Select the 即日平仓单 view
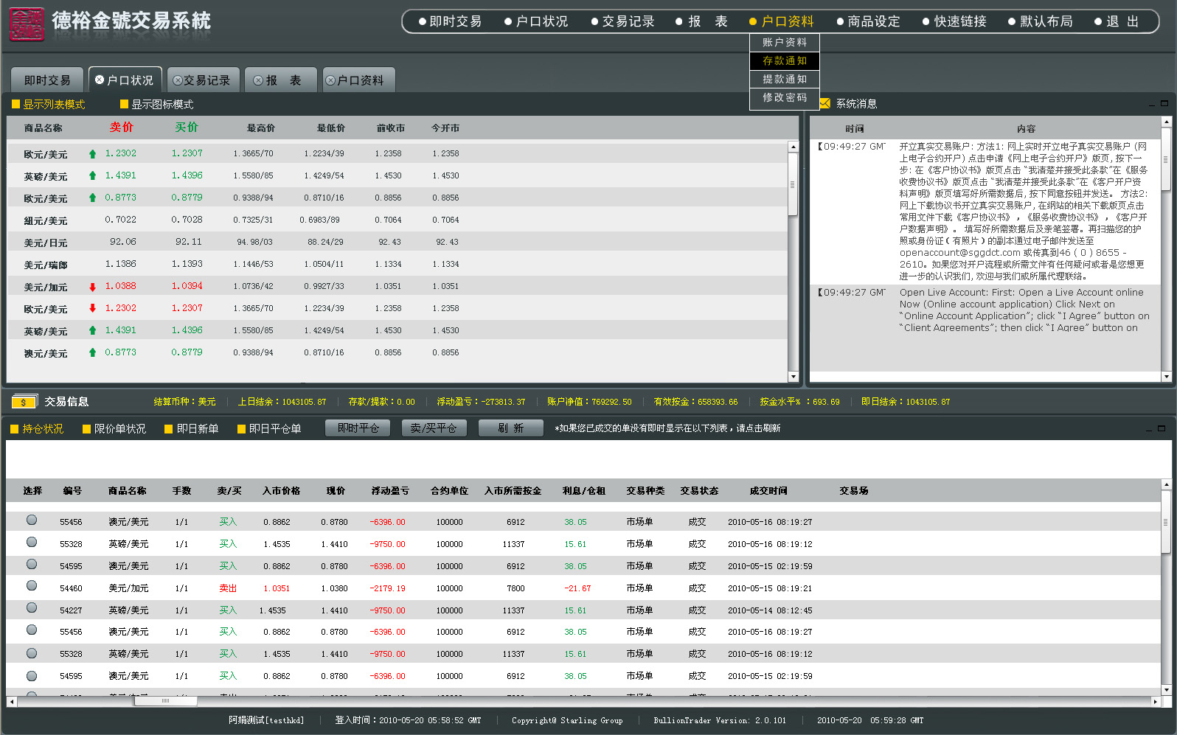 pyautogui.click(x=269, y=429)
